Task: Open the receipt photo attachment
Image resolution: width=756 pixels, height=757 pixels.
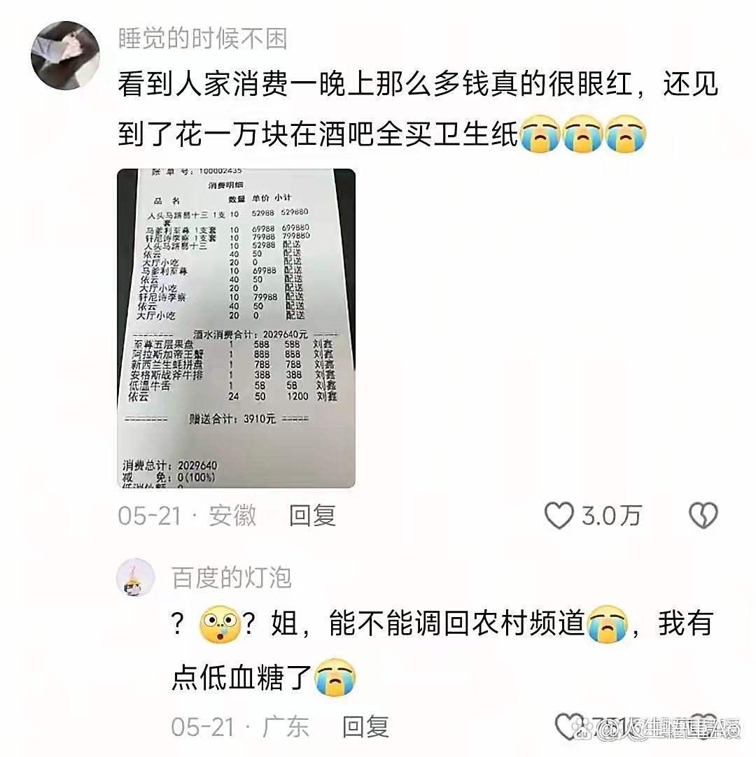Action: click(236, 328)
